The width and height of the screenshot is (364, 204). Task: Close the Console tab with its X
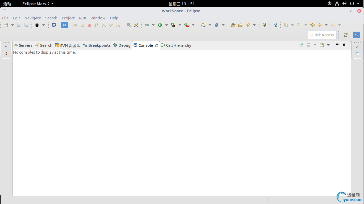tap(156, 45)
